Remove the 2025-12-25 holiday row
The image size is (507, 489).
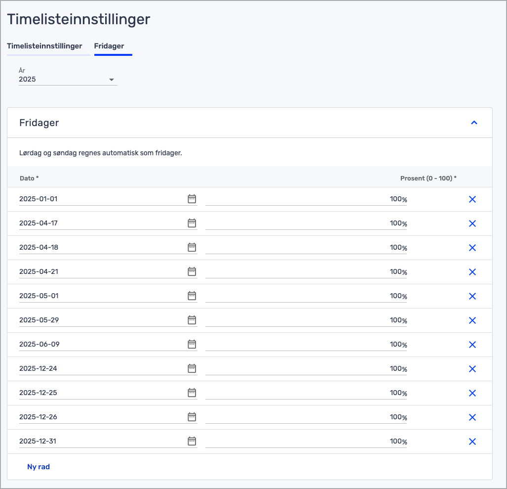[x=472, y=393]
